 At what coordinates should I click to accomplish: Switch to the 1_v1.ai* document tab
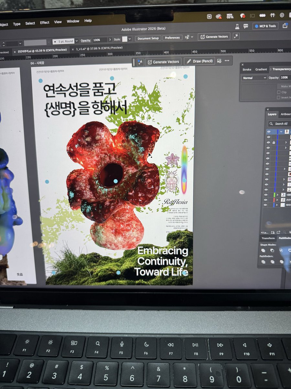pyautogui.click(x=99, y=48)
